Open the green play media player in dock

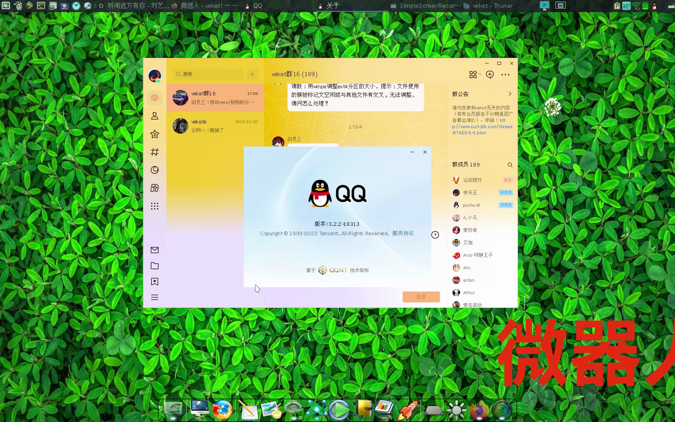click(339, 410)
